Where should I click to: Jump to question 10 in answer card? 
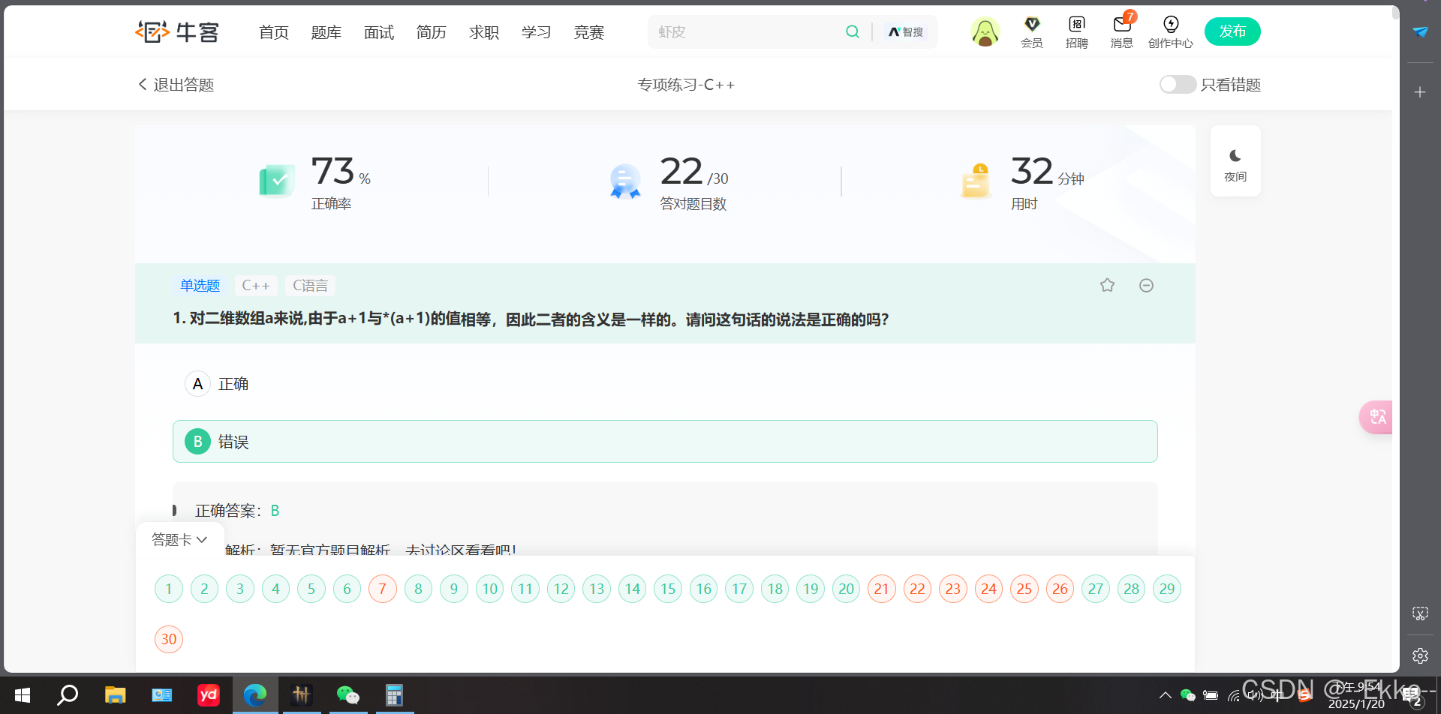tap(490, 589)
